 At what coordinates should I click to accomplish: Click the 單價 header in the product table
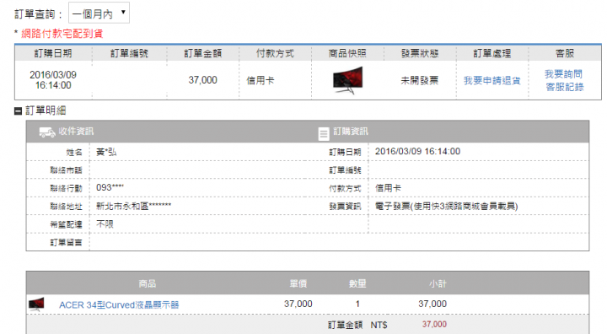click(x=298, y=283)
